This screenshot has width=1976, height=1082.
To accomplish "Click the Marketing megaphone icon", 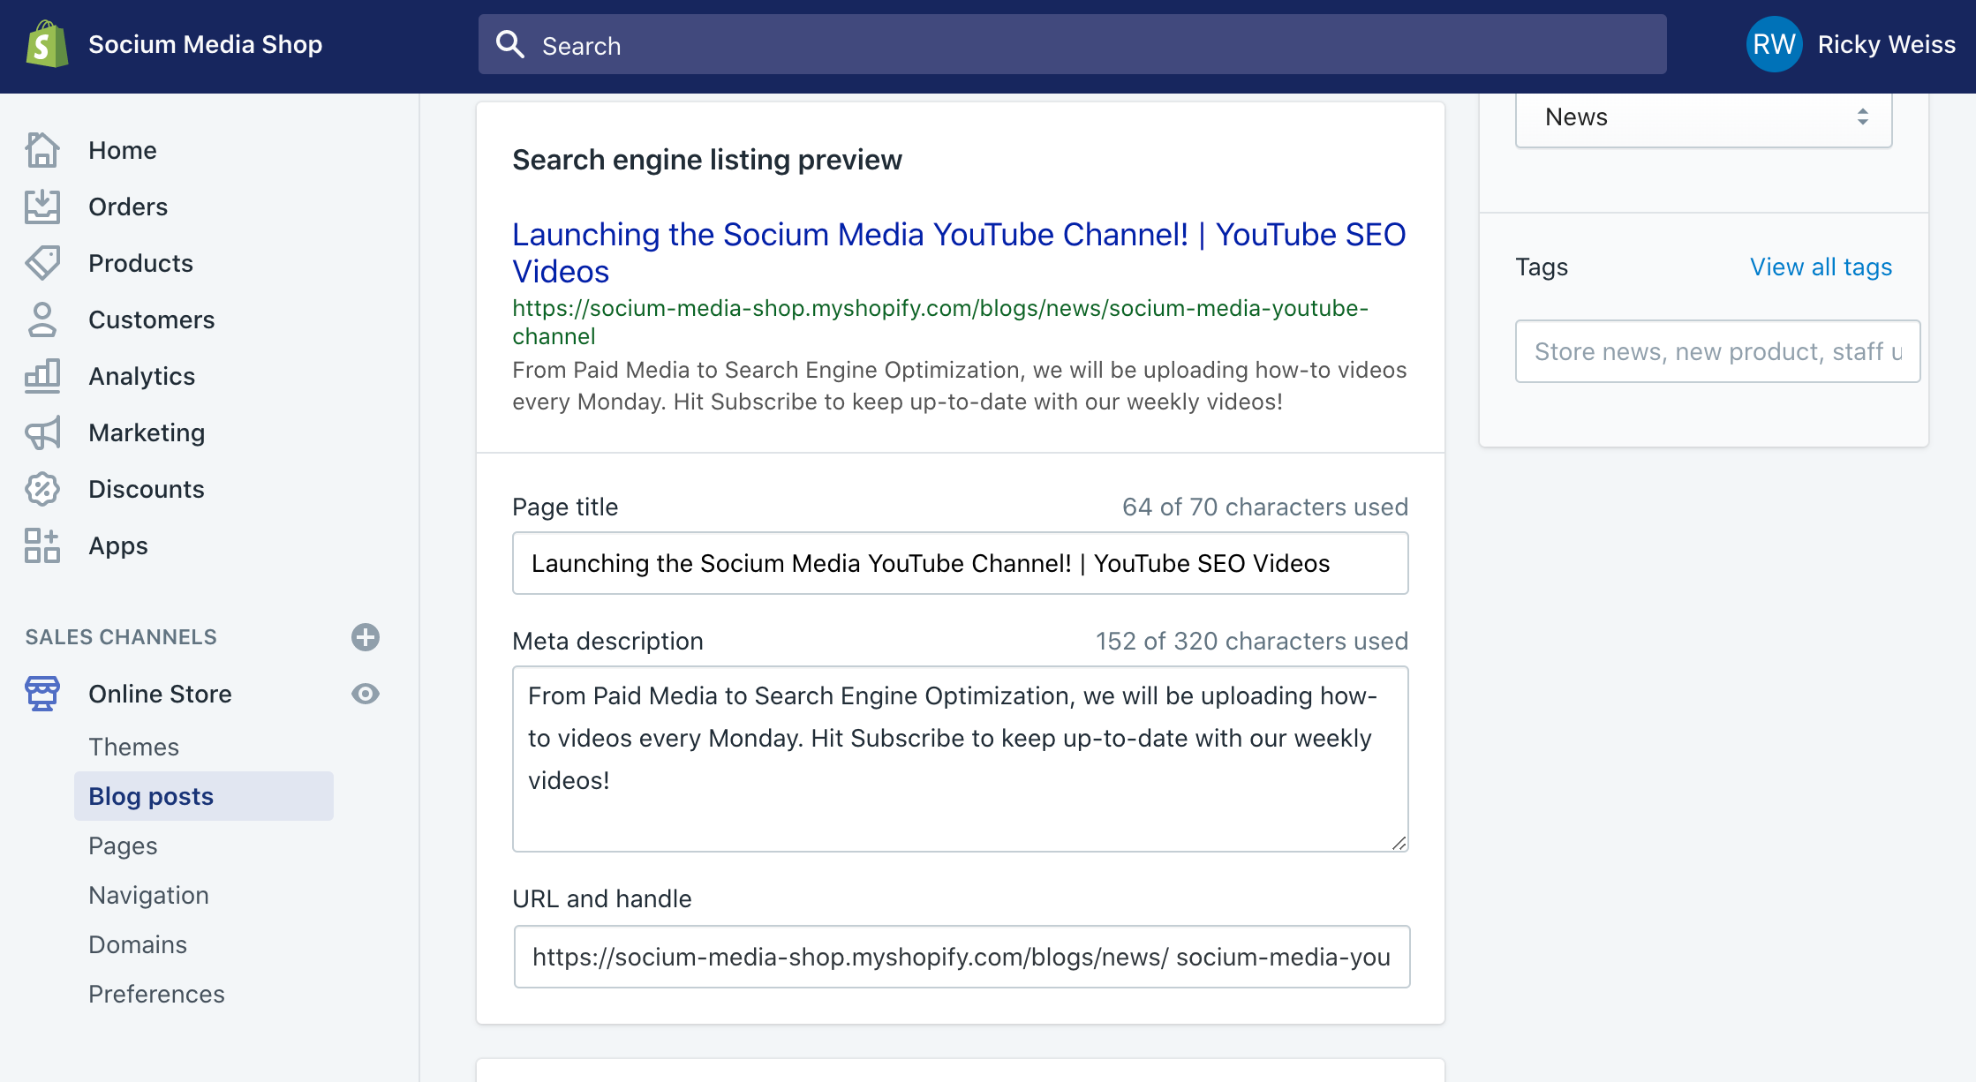I will click(42, 432).
